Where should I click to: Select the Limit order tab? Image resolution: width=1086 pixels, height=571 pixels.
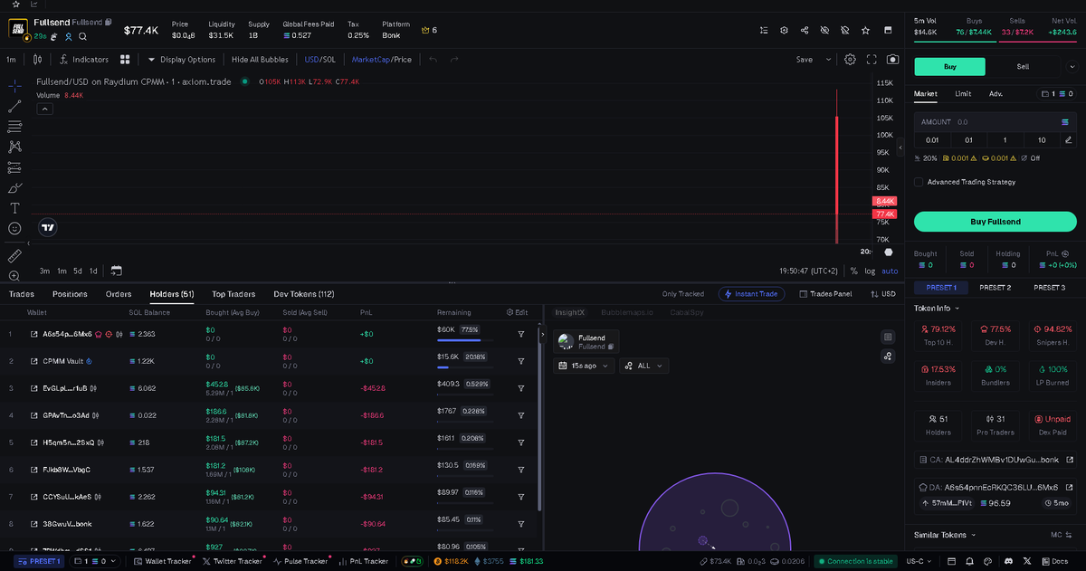coord(963,93)
